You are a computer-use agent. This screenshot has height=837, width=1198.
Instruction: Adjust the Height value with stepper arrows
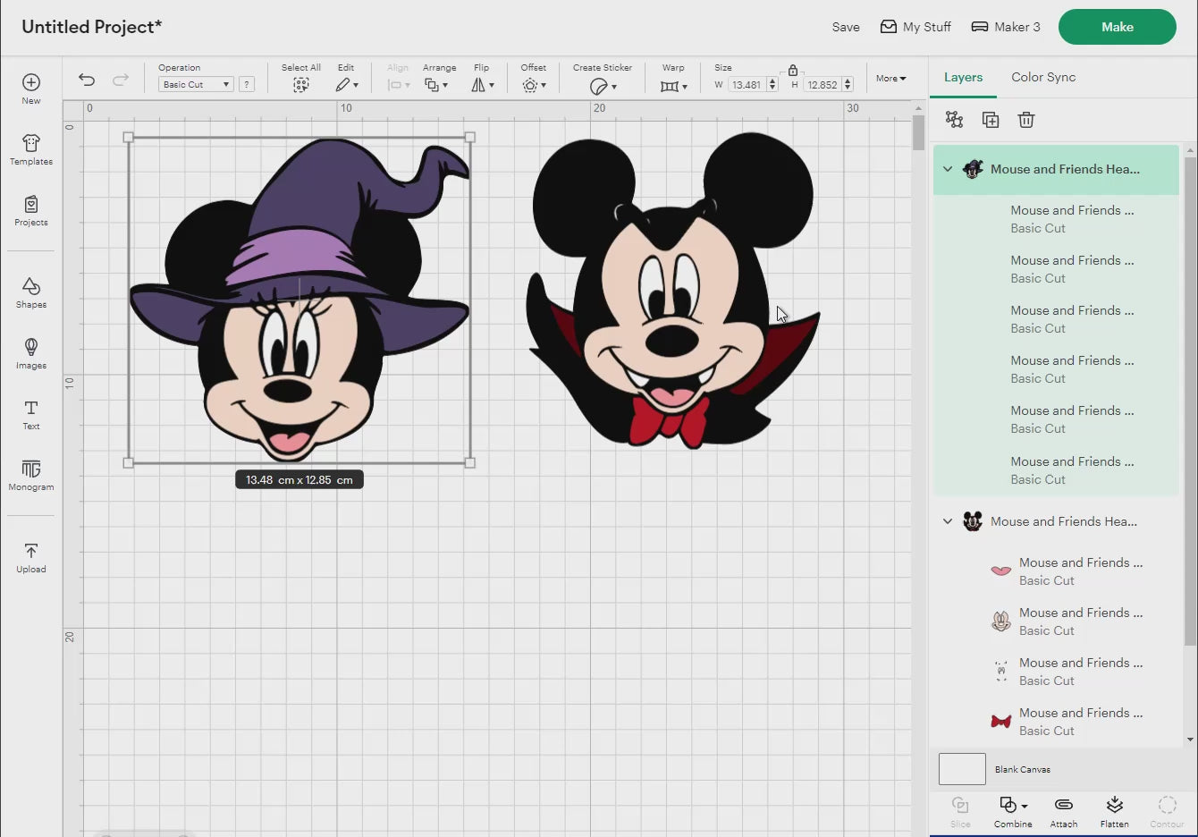pyautogui.click(x=848, y=85)
